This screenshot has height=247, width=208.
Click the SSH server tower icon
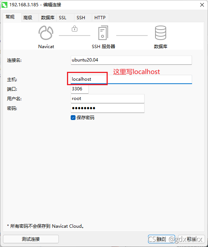tap(103, 33)
